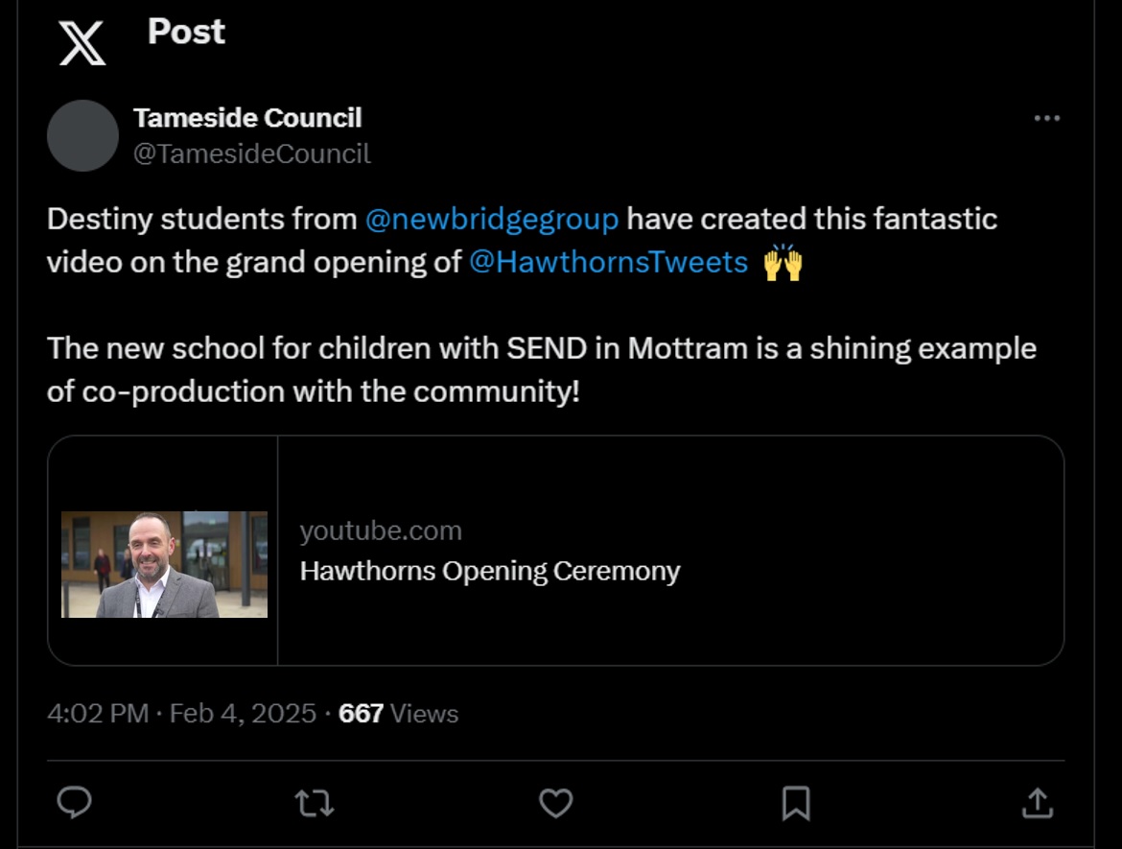Open the YouTube video thumbnail
1122x849 pixels.
(164, 564)
